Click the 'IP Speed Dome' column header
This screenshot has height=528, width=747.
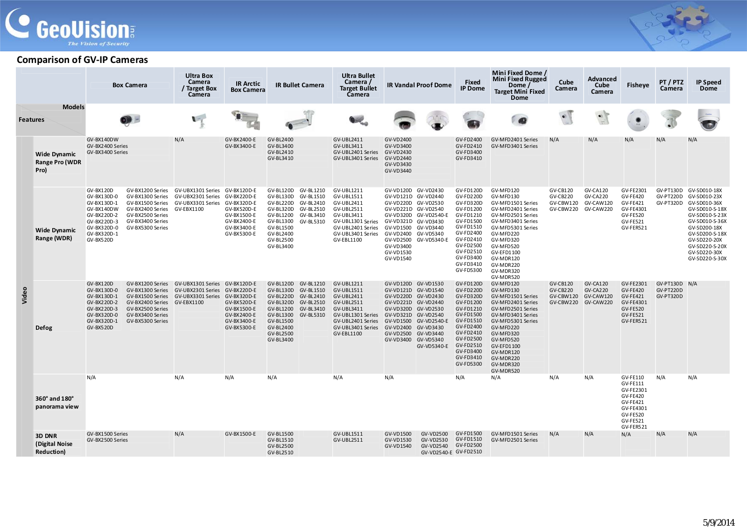(708, 85)
